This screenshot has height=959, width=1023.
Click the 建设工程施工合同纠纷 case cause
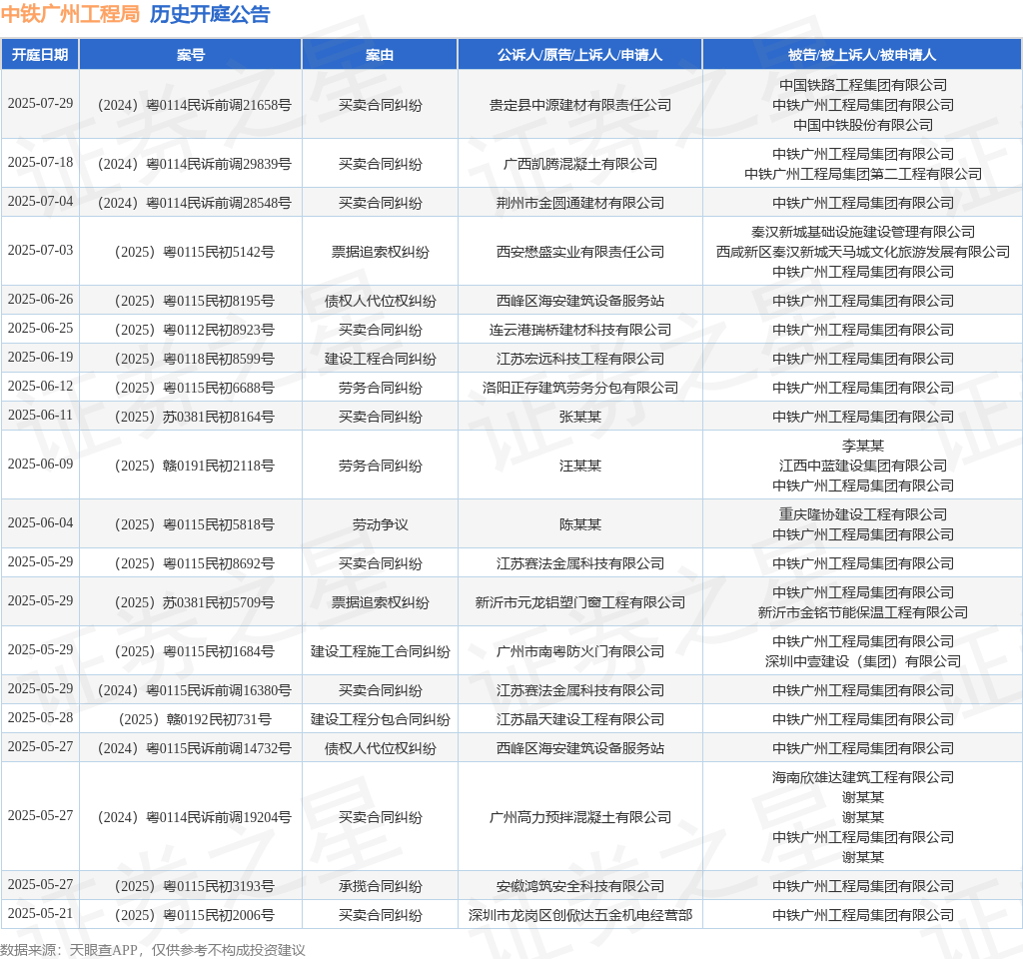tap(380, 651)
